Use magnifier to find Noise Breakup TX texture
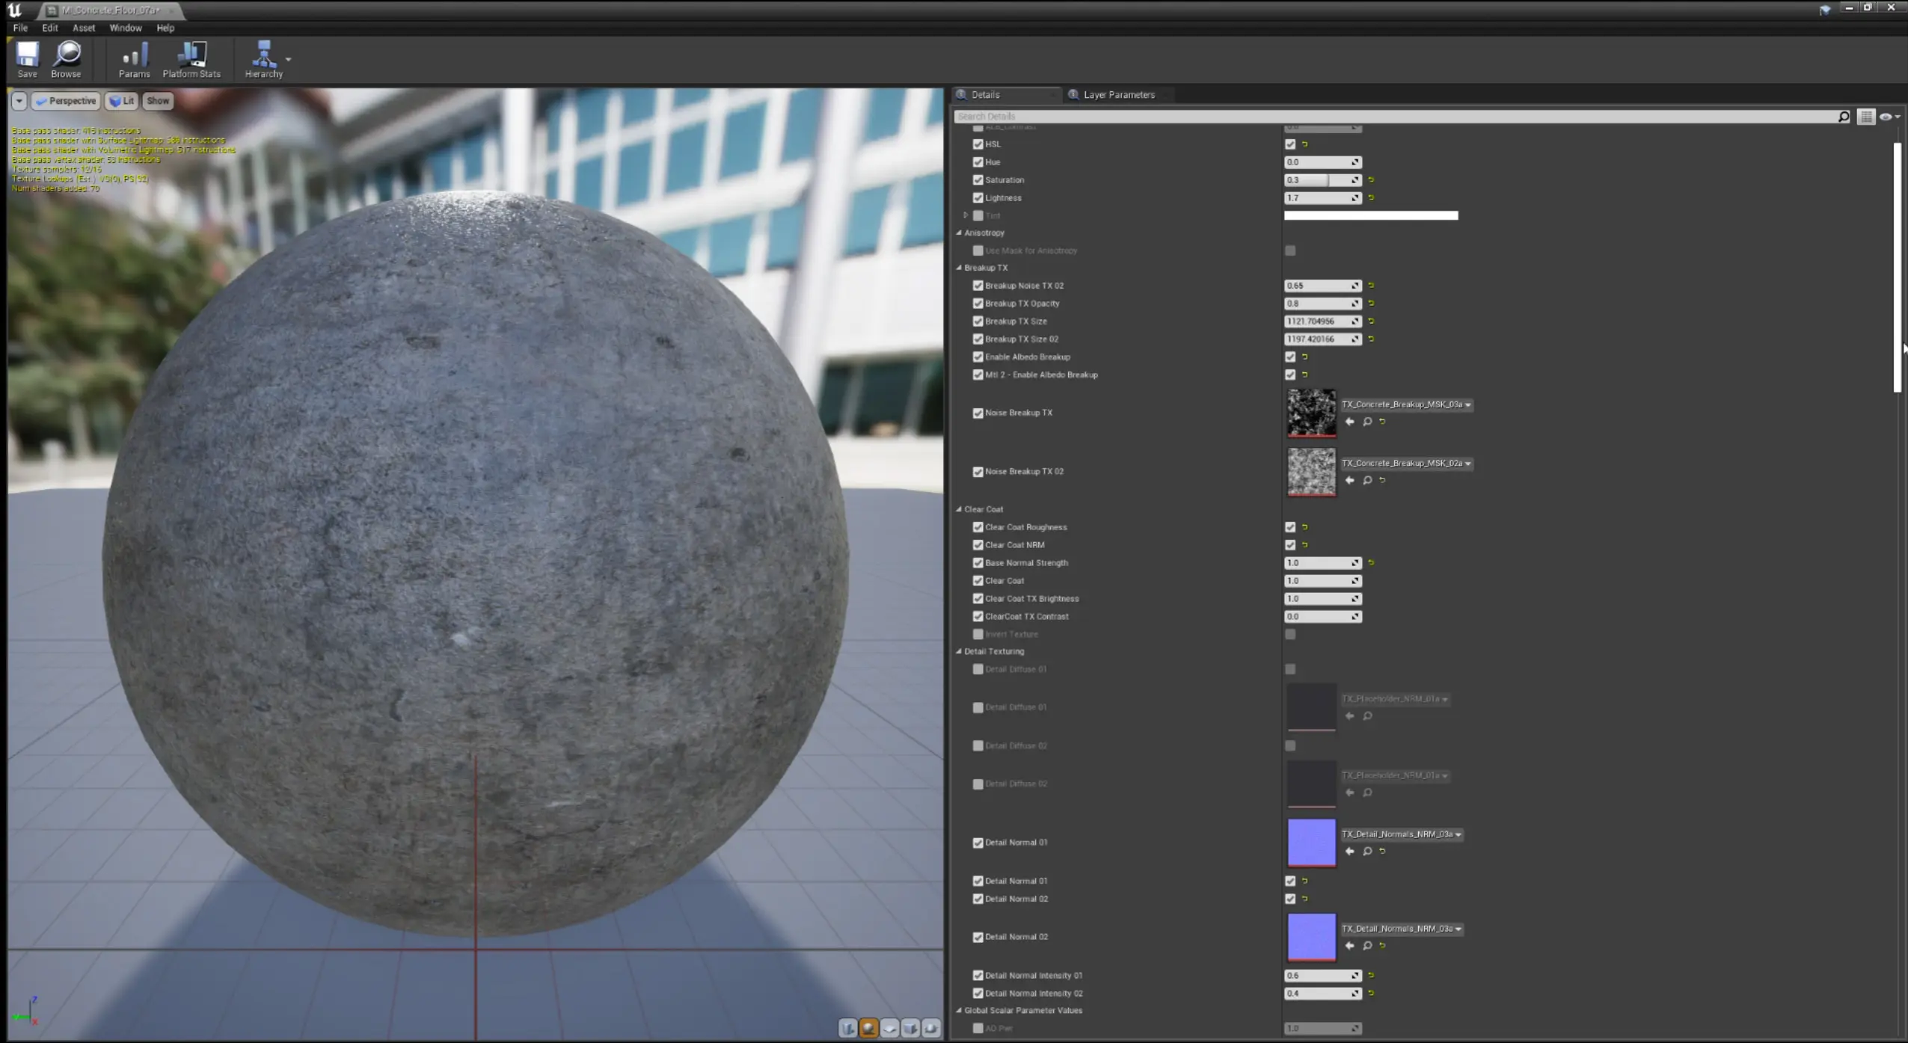 (x=1366, y=421)
